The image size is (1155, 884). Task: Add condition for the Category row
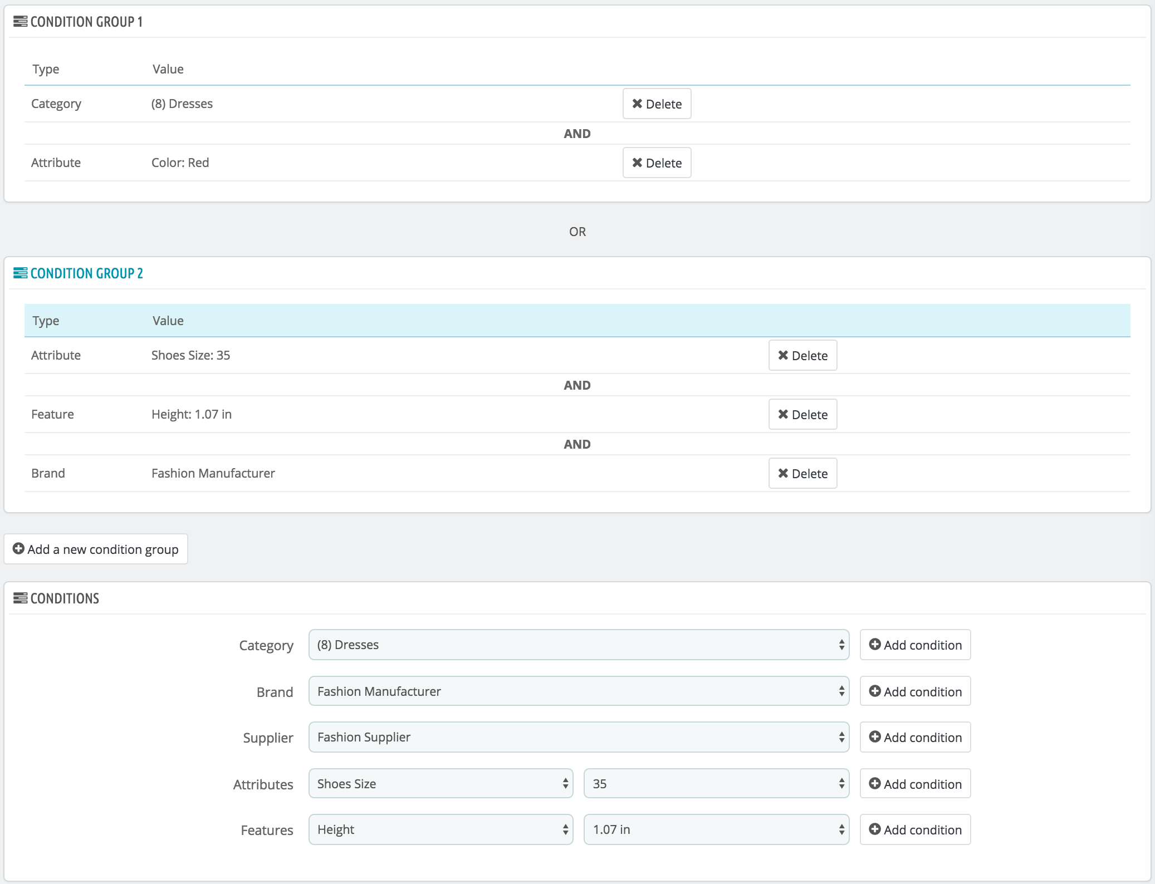coord(915,645)
